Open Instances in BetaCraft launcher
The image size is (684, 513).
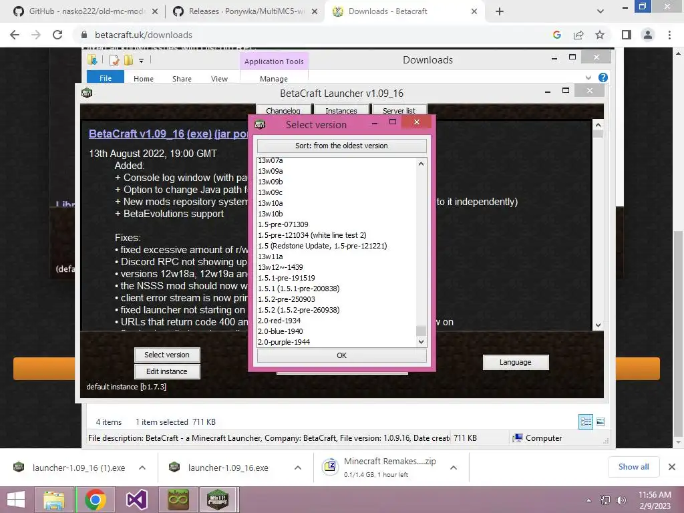341,110
